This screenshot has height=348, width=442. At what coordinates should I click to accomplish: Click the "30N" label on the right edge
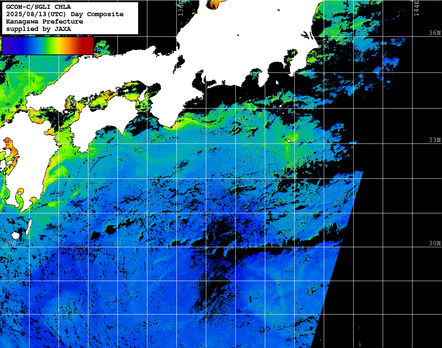pyautogui.click(x=435, y=243)
